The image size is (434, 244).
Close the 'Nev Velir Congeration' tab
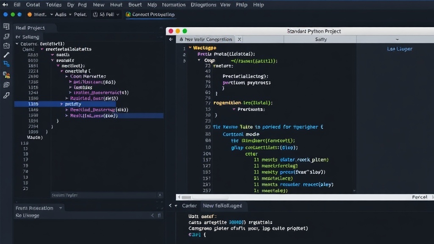[239, 39]
